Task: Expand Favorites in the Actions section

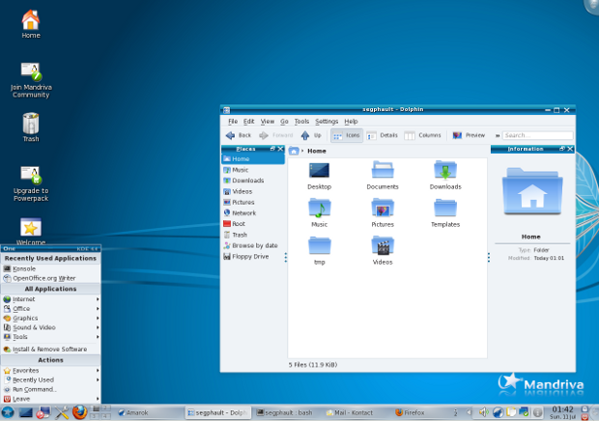Action: pyautogui.click(x=51, y=370)
